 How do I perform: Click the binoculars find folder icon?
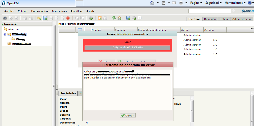5,18
